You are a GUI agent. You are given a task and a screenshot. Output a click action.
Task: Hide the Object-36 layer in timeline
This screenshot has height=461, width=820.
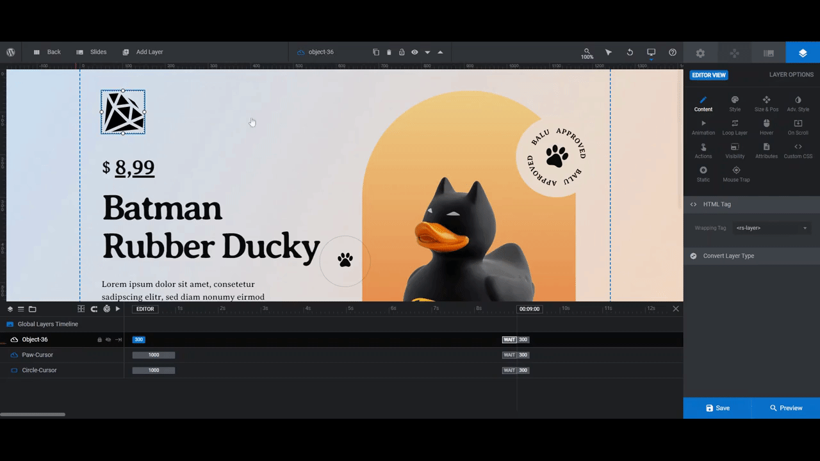coord(108,340)
